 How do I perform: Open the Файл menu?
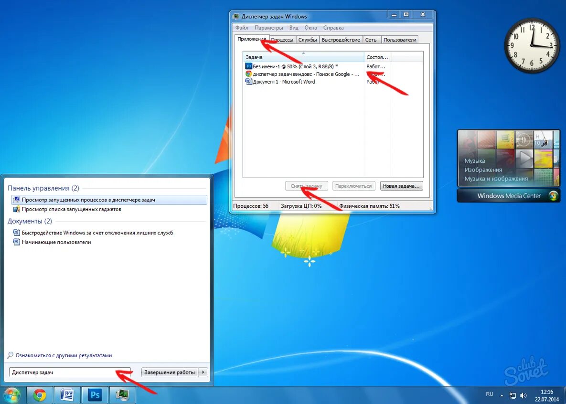pos(242,27)
